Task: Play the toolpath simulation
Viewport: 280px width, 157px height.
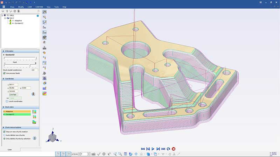Action: tap(153, 149)
